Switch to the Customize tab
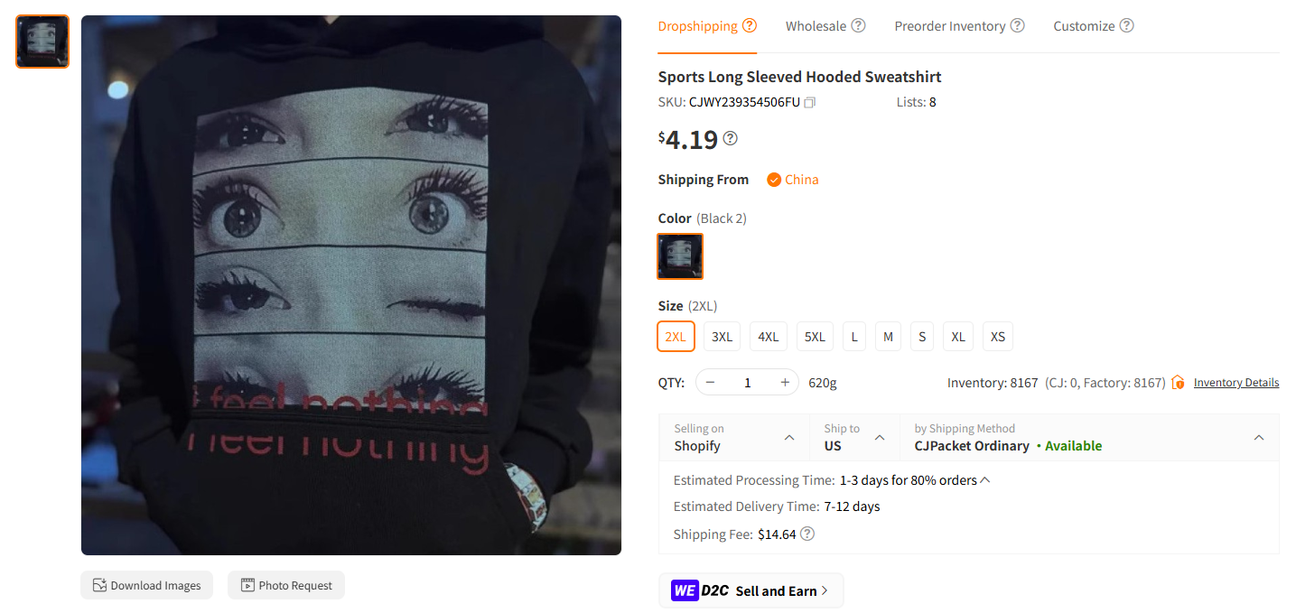Screen dimensions: 1296x613 tap(1084, 26)
